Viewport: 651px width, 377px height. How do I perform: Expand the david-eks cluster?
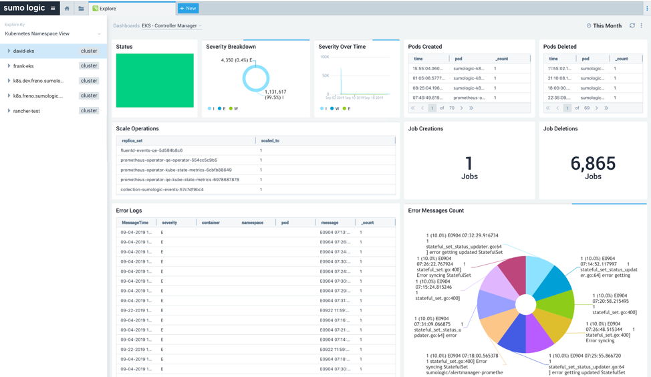9,51
